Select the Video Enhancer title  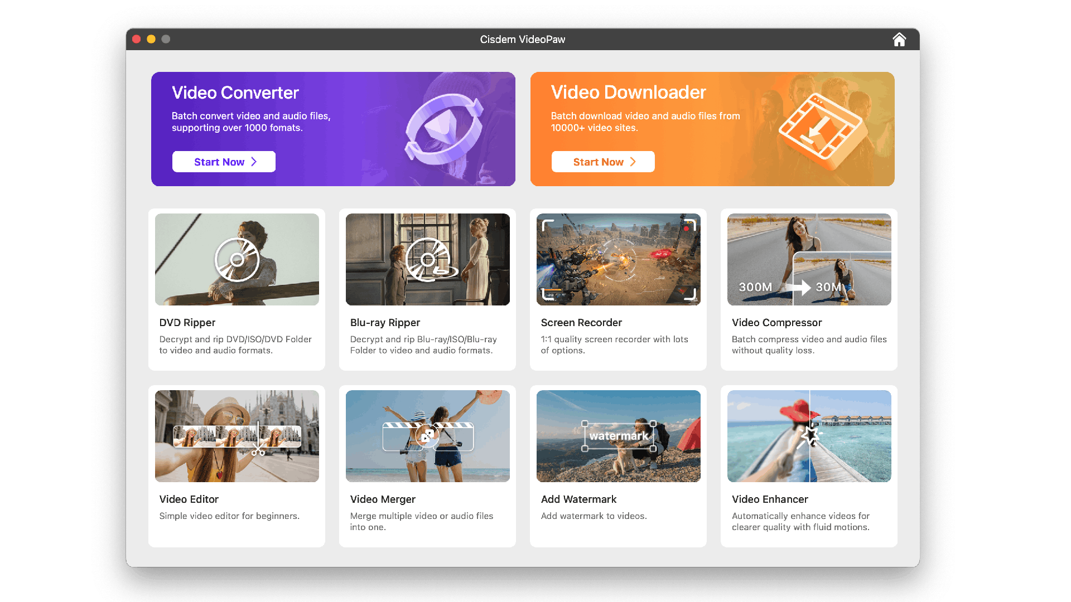click(770, 499)
